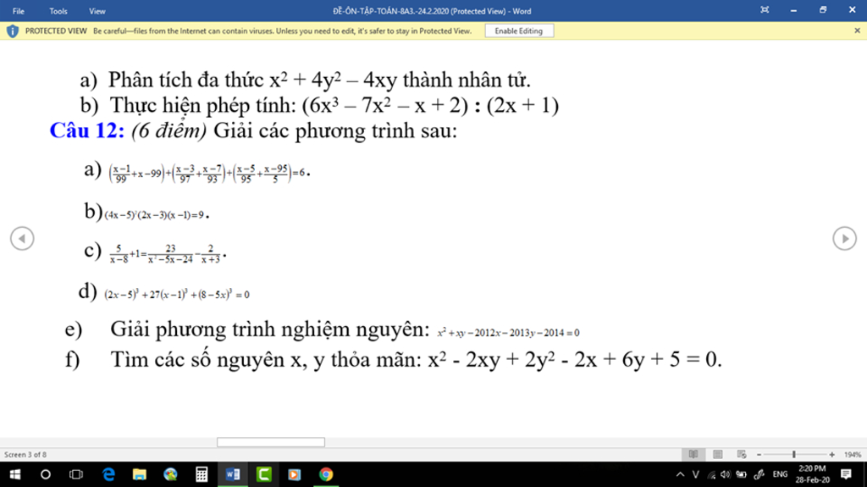The image size is (867, 487).
Task: Open Task View on taskbar
Action: point(76,474)
